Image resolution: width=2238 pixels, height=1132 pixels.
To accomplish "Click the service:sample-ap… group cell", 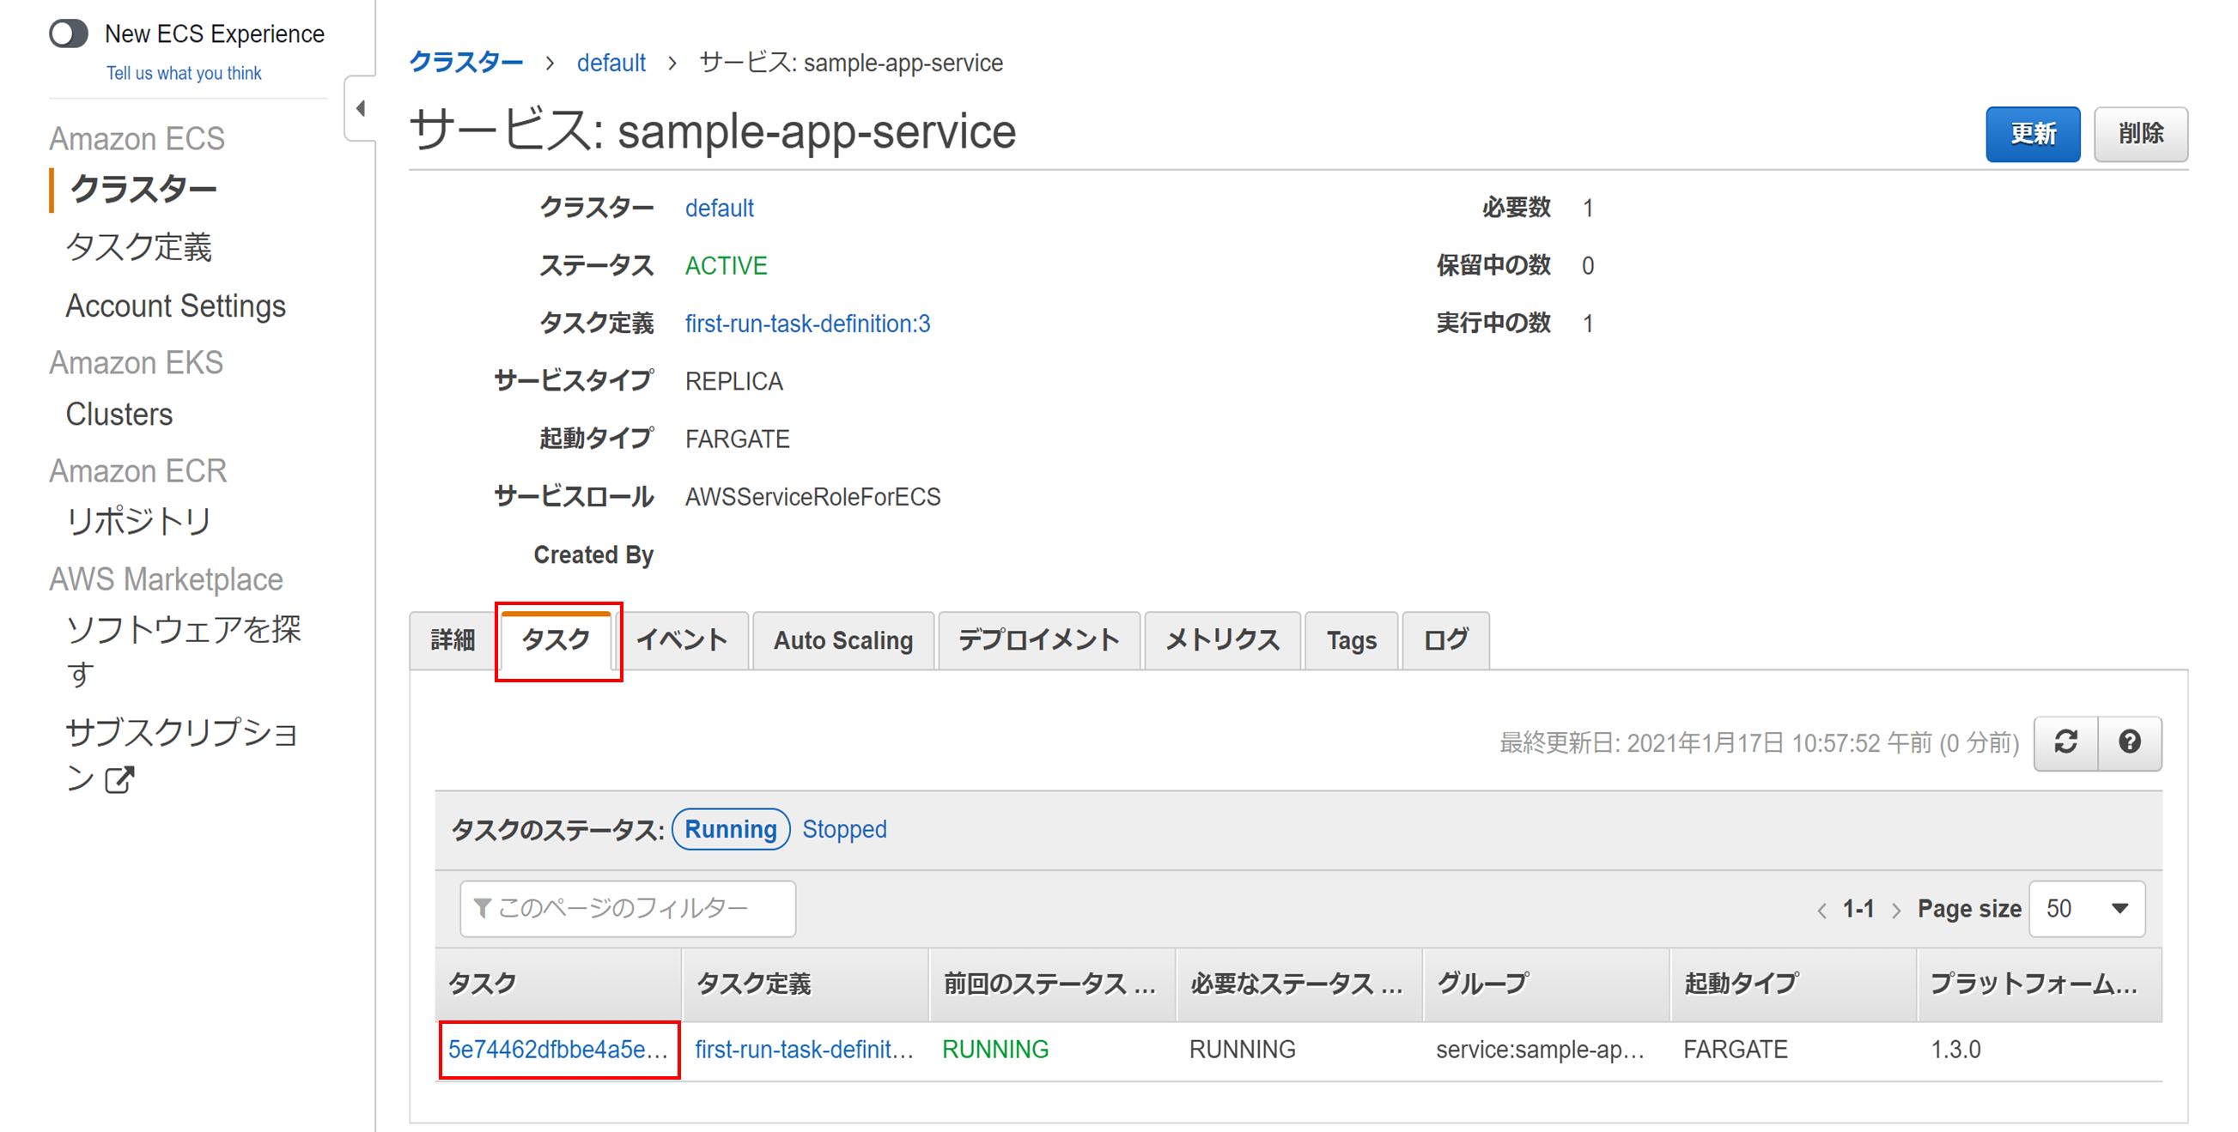I will (x=1540, y=1050).
